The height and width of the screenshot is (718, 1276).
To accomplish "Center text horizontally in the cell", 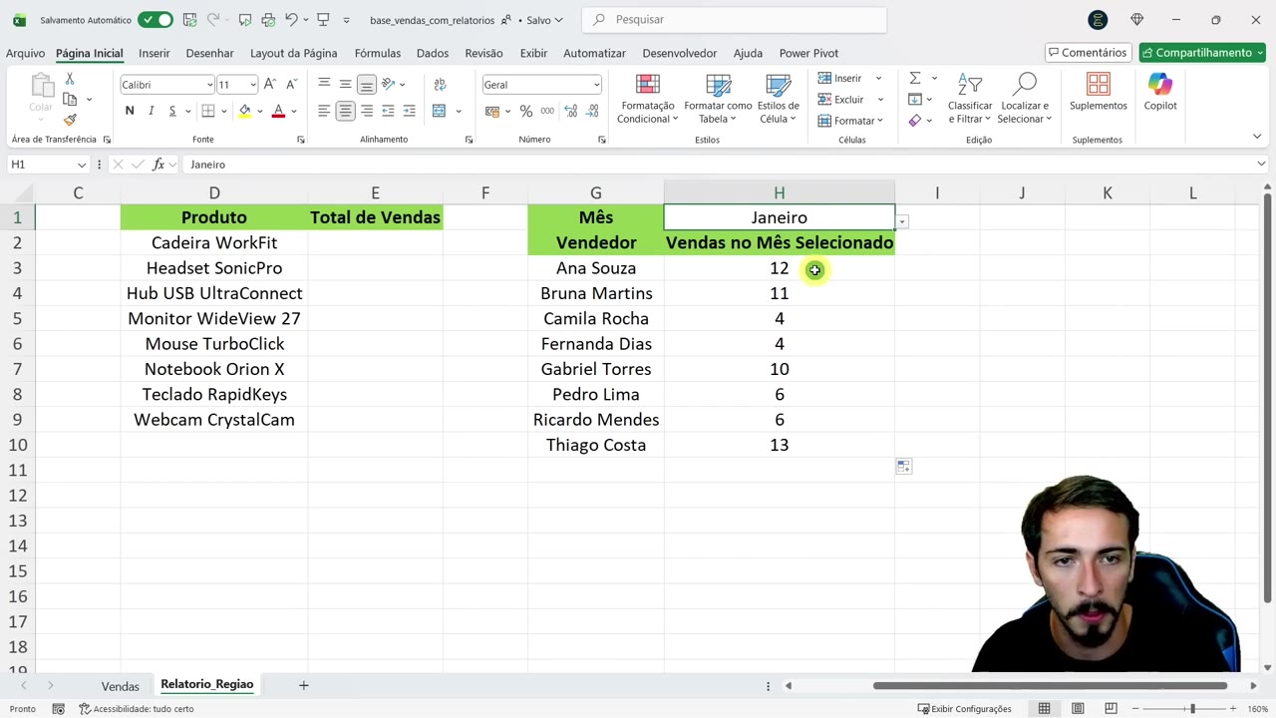I will click(345, 111).
